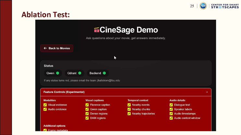Disable the Audio timestamps checkbox

[x=171, y=114]
